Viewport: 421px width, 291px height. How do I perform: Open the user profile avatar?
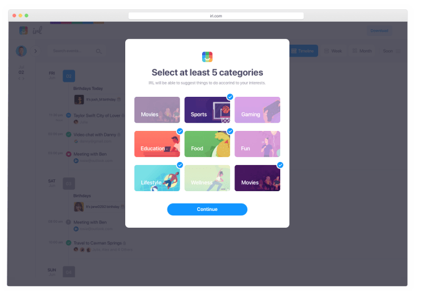pos(22,51)
